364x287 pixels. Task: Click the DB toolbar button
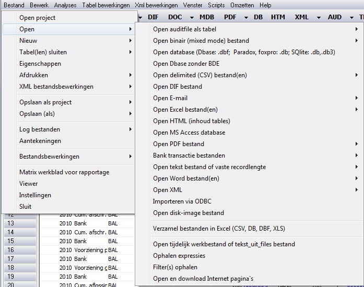tap(258, 17)
